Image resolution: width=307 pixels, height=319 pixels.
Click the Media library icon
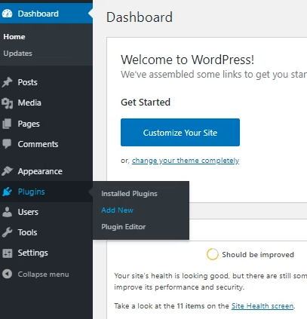click(7, 103)
